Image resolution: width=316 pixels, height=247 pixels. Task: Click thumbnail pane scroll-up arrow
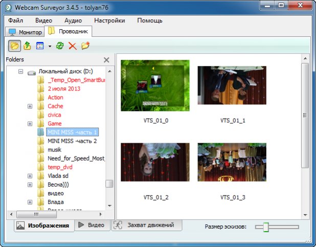click(x=305, y=58)
